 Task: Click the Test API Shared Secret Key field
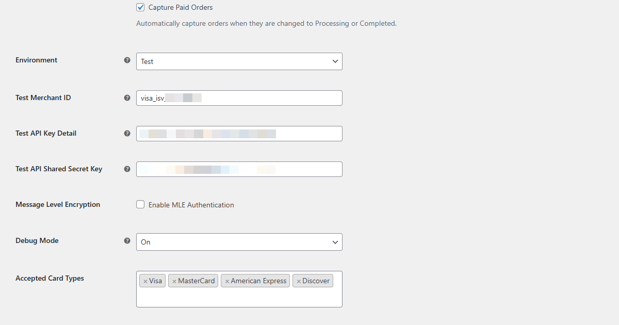(x=239, y=169)
